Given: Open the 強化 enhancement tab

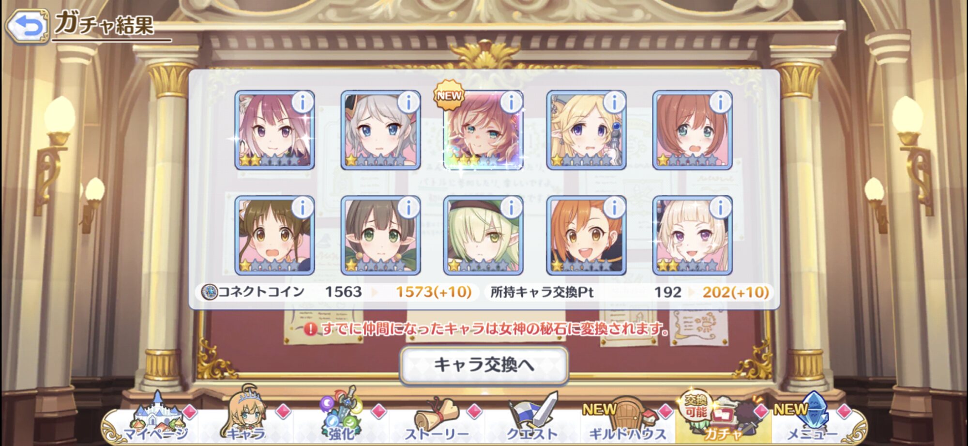Looking at the screenshot, I should (x=341, y=418).
